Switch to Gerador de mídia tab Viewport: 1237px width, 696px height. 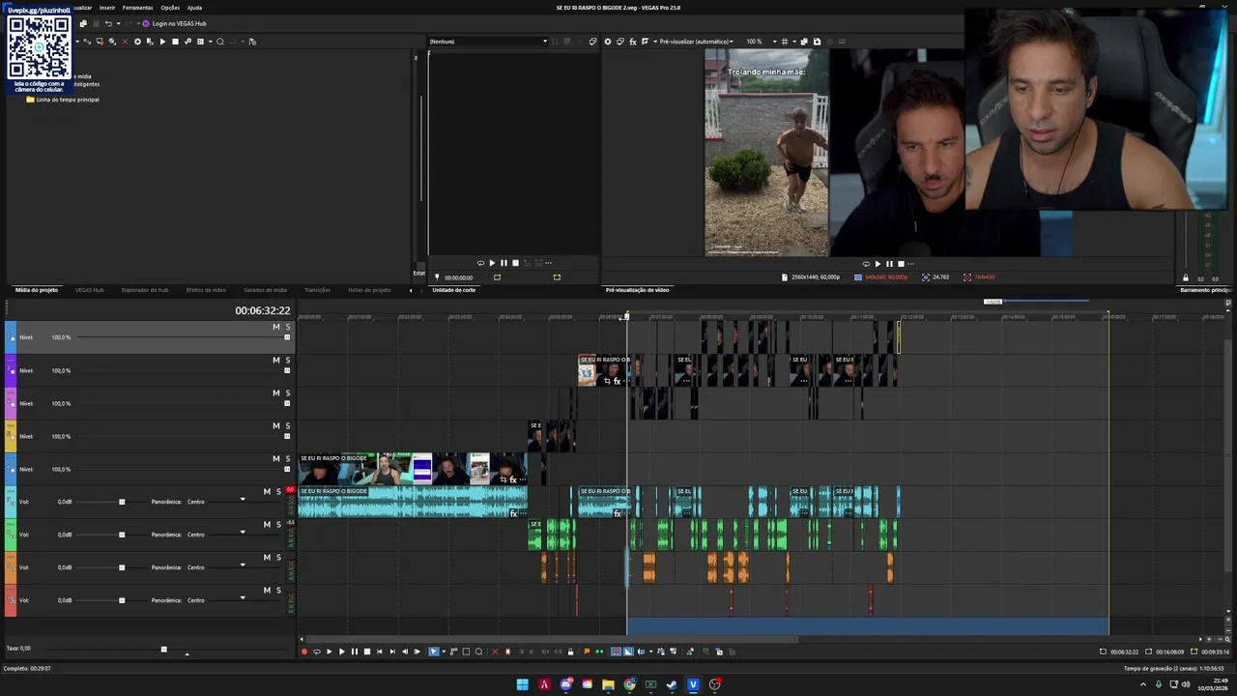coord(265,290)
